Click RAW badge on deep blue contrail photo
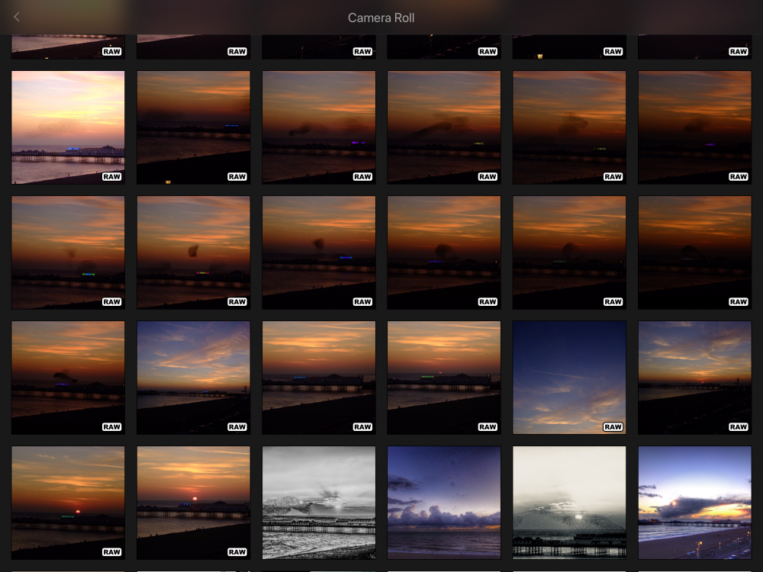Viewport: 763px width, 572px height. pos(613,427)
